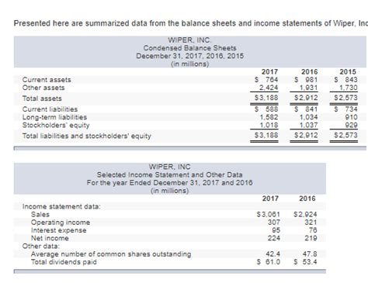Click 'Total liabilities and stockholders' equity' label

(x=87, y=136)
